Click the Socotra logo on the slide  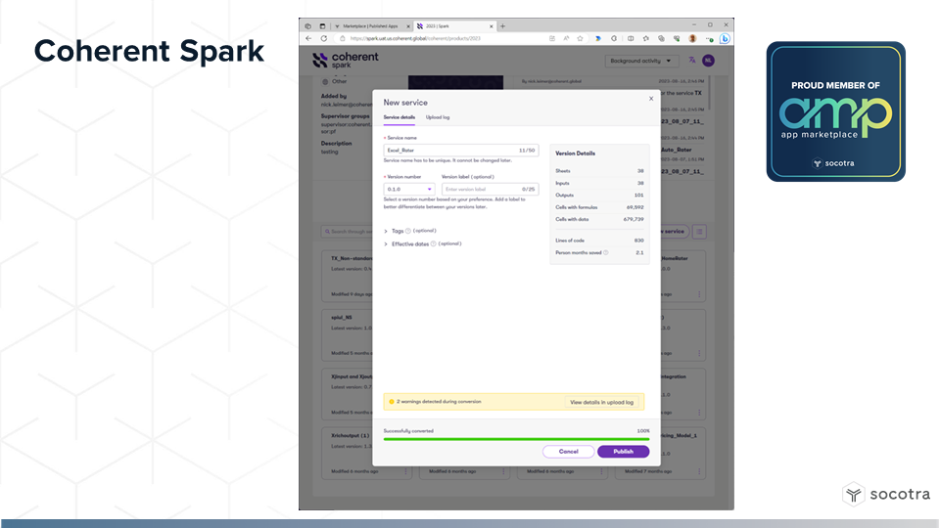886,495
